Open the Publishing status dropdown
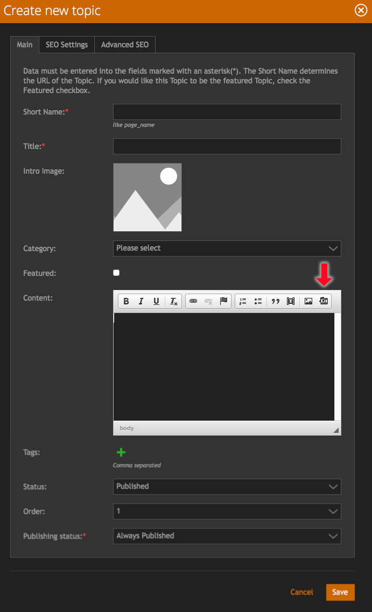Image resolution: width=372 pixels, height=612 pixels. pyautogui.click(x=227, y=536)
